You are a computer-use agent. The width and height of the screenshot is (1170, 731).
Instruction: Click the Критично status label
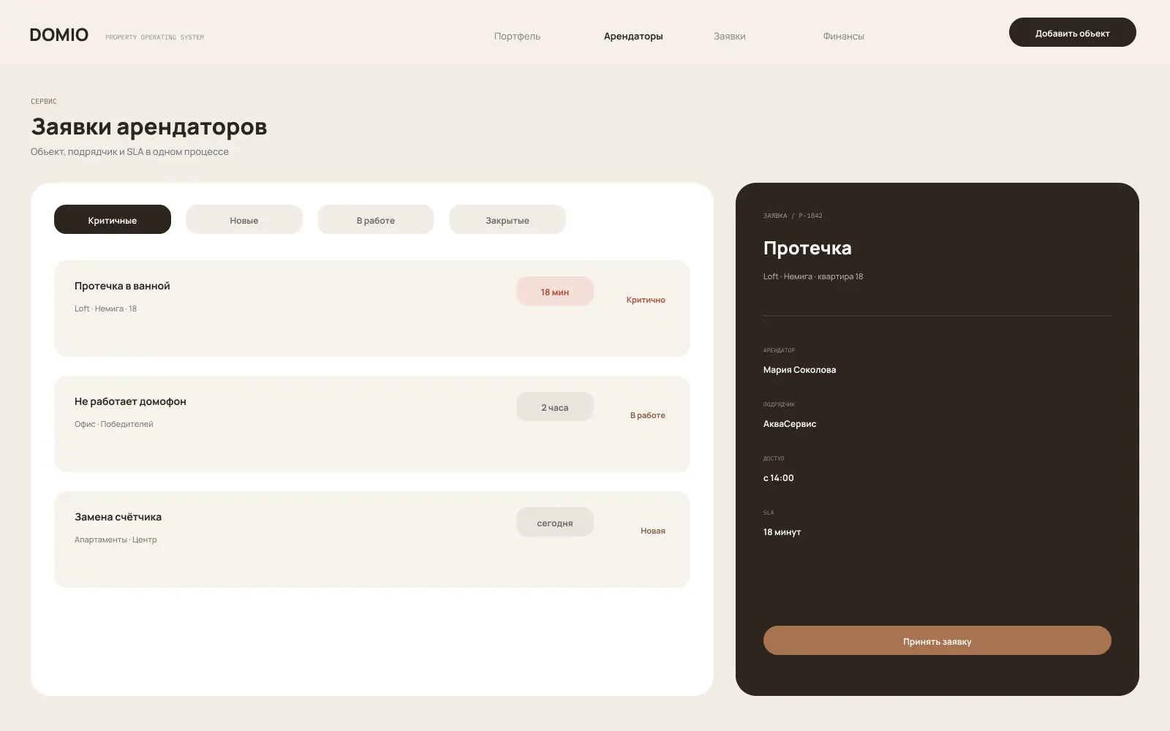click(x=646, y=300)
